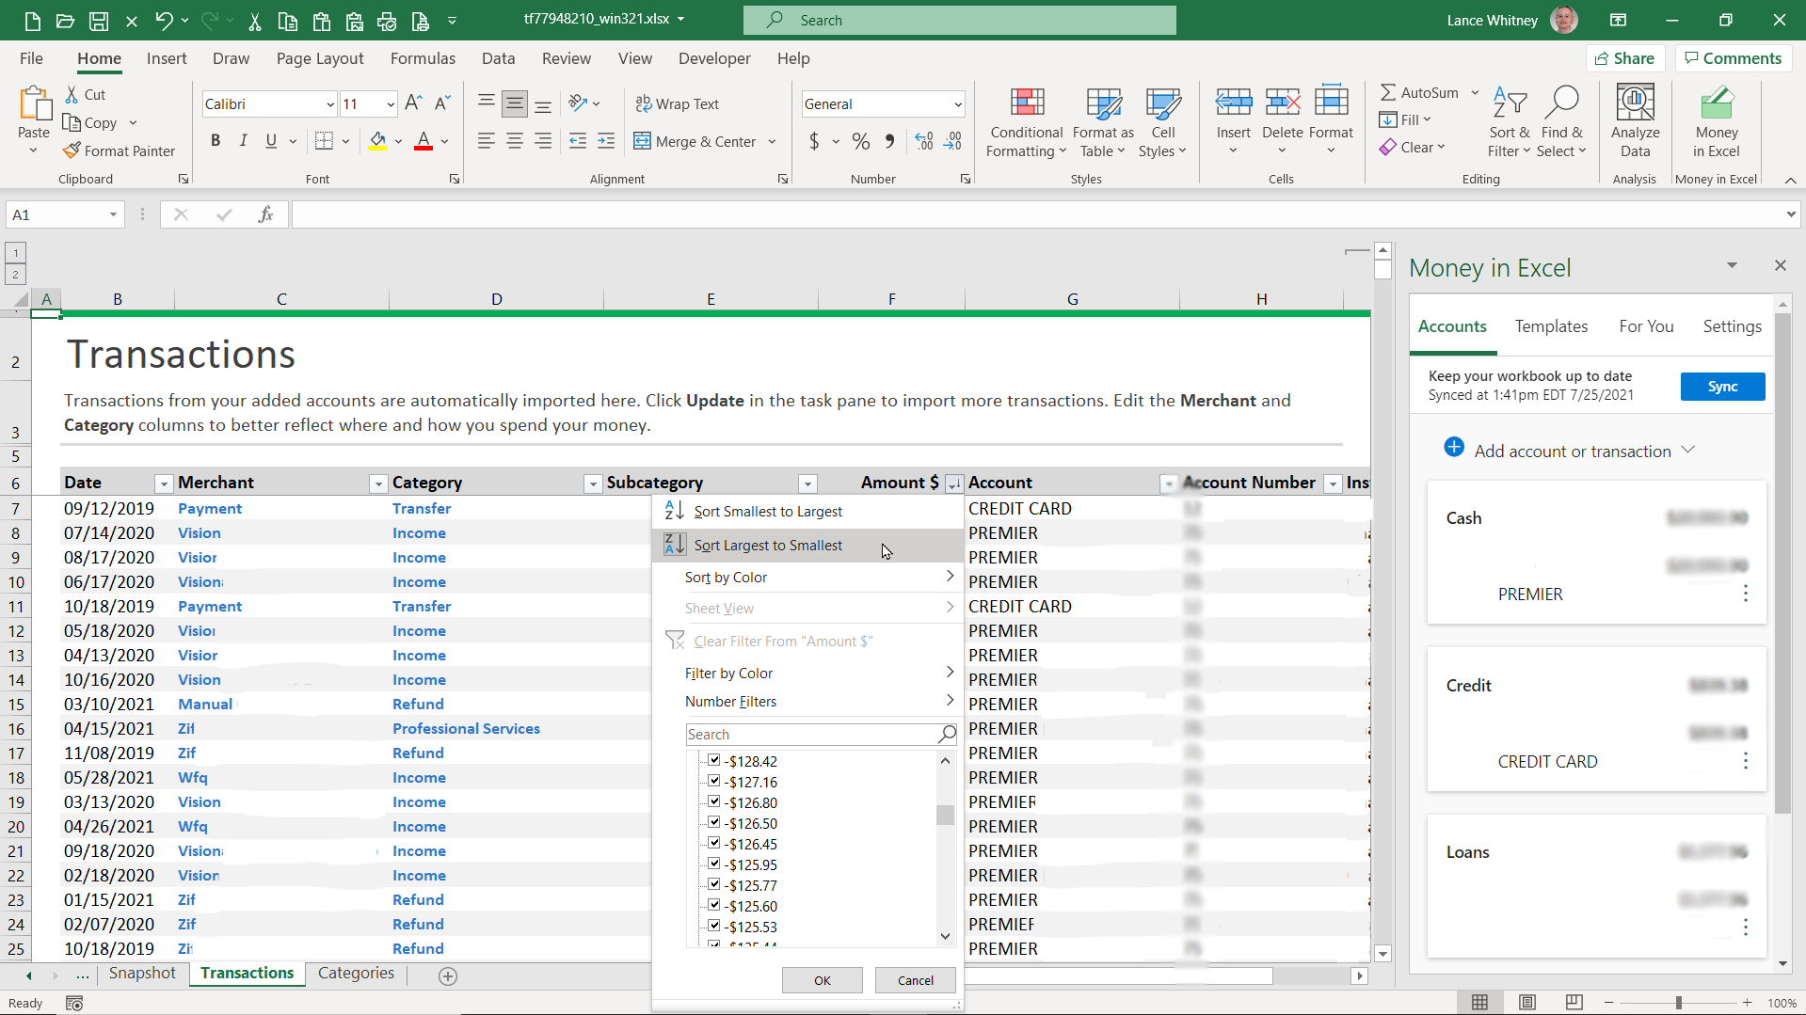Uncheck the -$126.80 filter checkbox
The height and width of the screenshot is (1015, 1806).
click(x=714, y=801)
